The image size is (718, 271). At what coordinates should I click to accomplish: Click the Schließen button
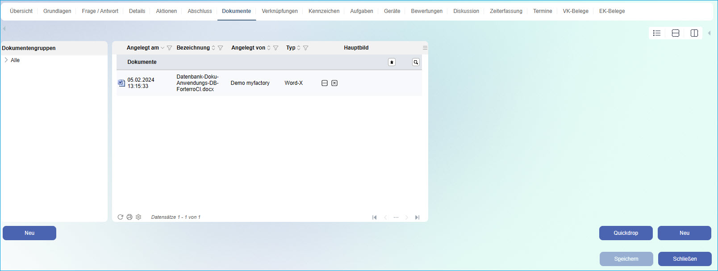pyautogui.click(x=685, y=259)
